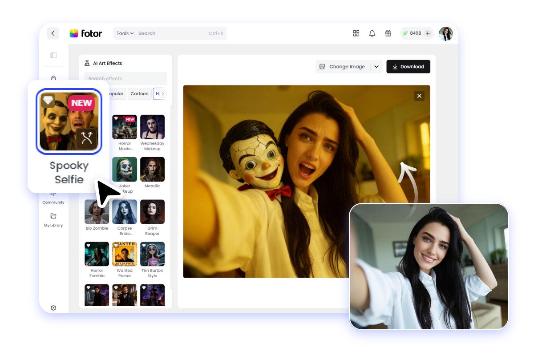The width and height of the screenshot is (534, 356).
Task: Open the Tools dropdown menu
Action: pyautogui.click(x=124, y=33)
